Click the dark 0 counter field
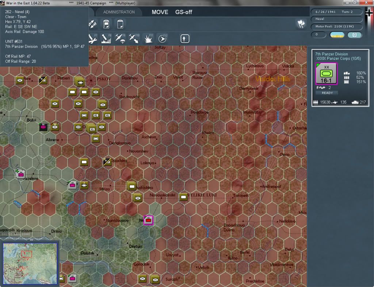The width and height of the screenshot is (374, 287). point(318,35)
